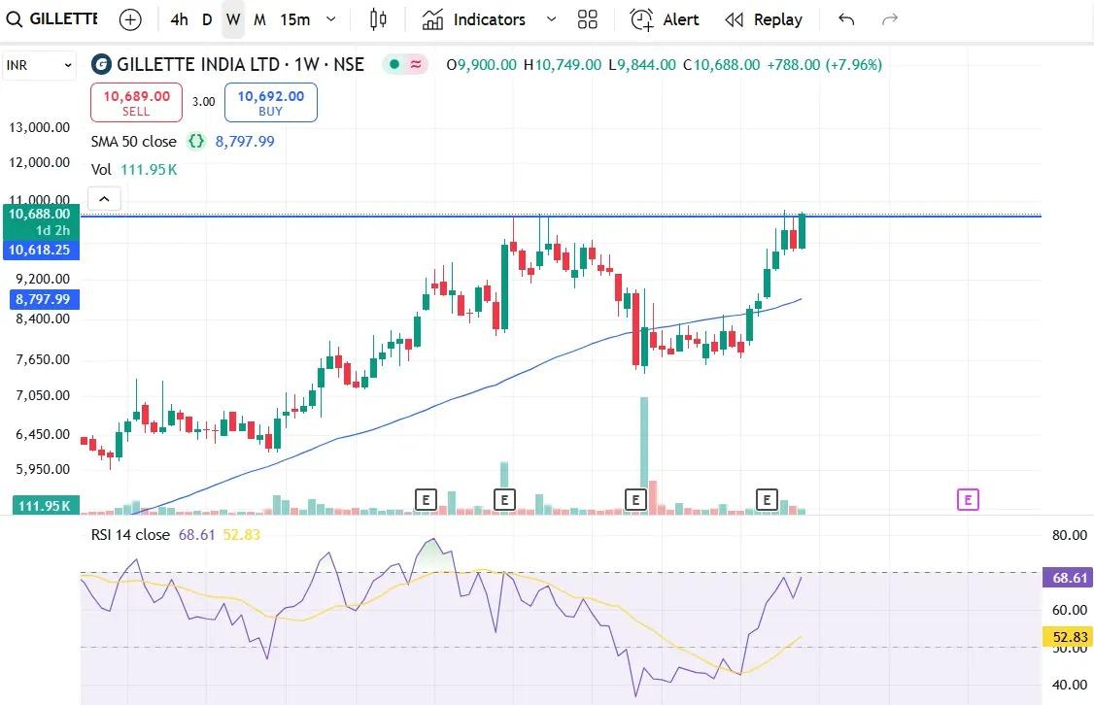Click the SMA green braces source icon

click(196, 142)
